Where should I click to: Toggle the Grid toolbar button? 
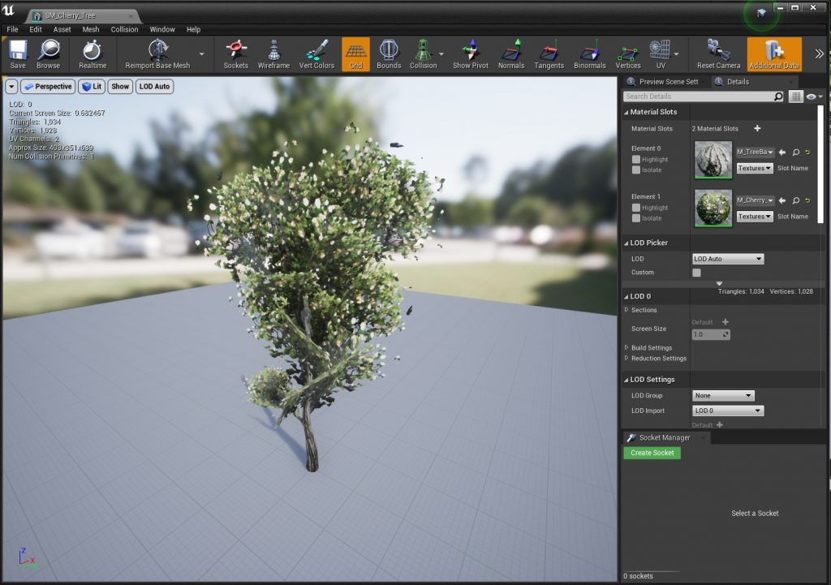click(x=355, y=54)
